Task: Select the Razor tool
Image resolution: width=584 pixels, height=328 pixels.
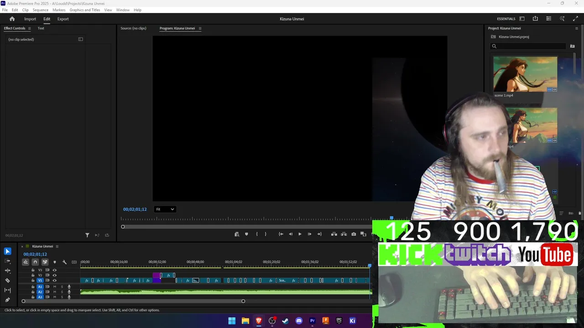Action: pos(7,281)
